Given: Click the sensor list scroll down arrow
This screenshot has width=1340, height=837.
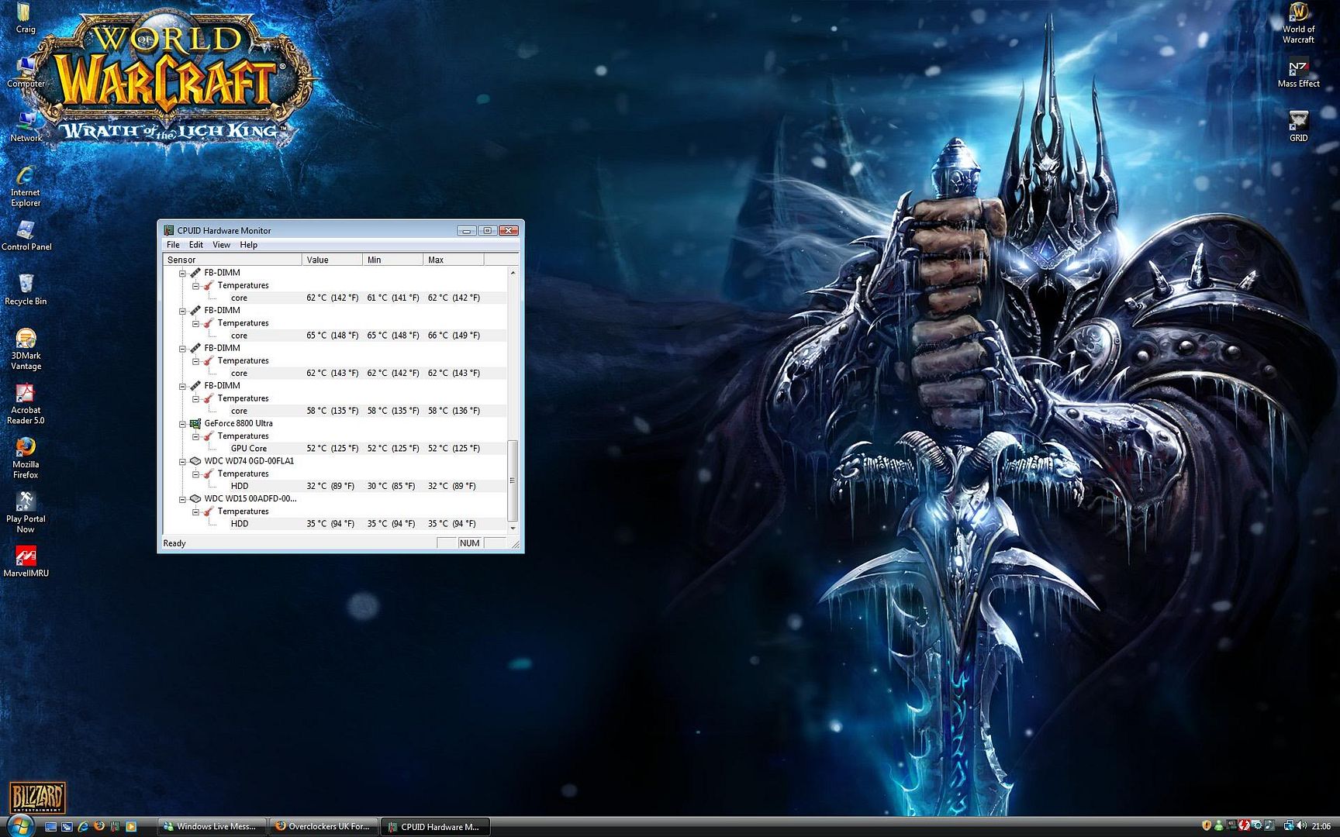Looking at the screenshot, I should tap(512, 529).
